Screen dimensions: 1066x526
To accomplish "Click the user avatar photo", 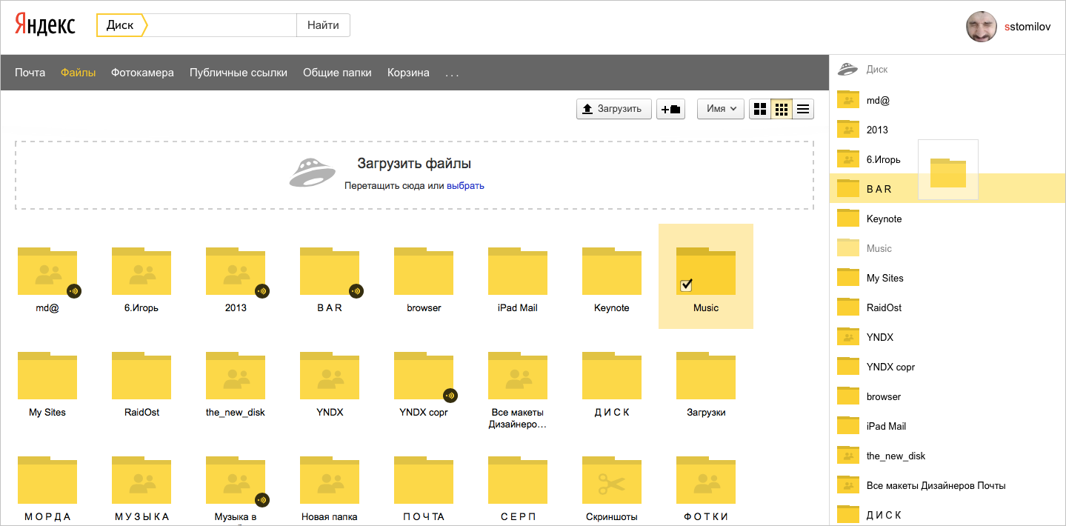I will coord(981,27).
